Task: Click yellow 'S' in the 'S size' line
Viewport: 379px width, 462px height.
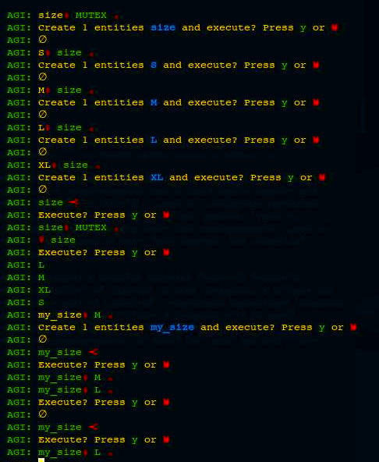Action: 41,53
